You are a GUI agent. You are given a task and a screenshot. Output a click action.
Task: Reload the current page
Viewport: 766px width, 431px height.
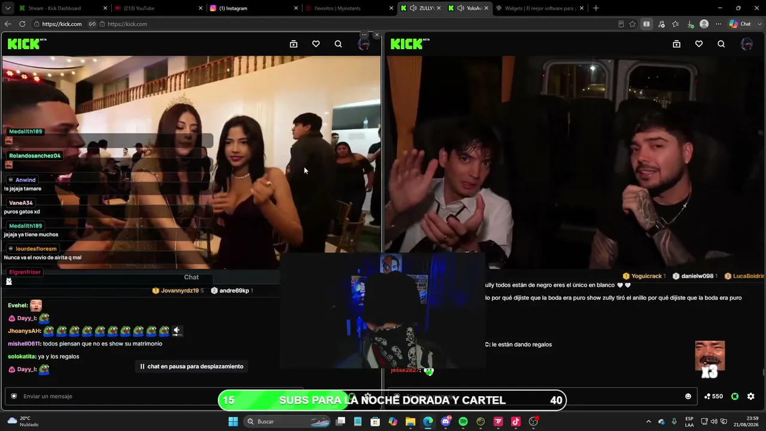tap(22, 24)
